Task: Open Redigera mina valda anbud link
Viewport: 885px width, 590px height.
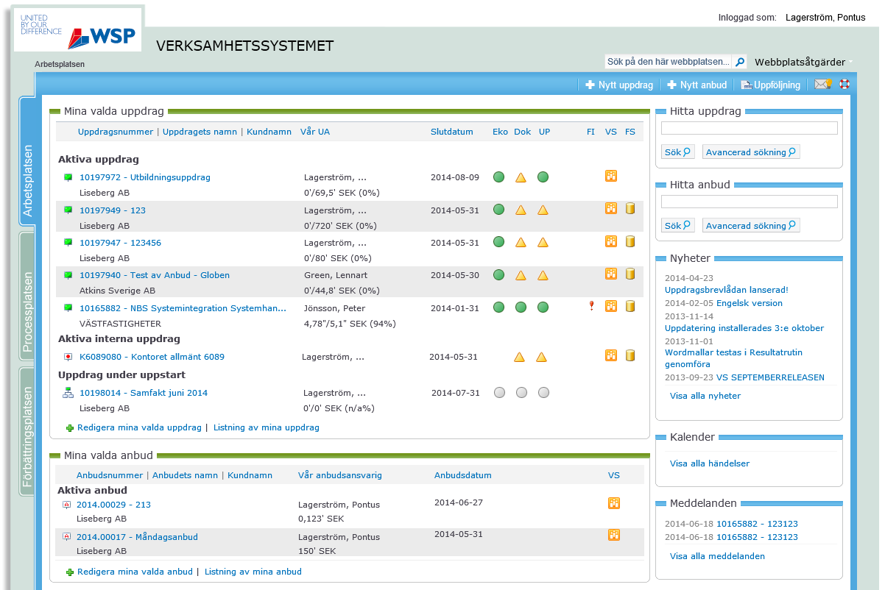Action: coord(135,572)
